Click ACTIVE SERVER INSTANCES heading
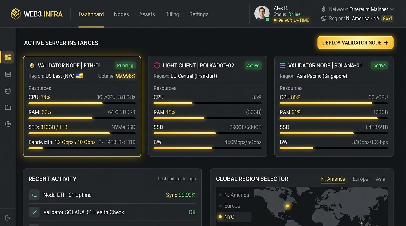Image resolution: width=406 pixels, height=226 pixels. (x=61, y=43)
